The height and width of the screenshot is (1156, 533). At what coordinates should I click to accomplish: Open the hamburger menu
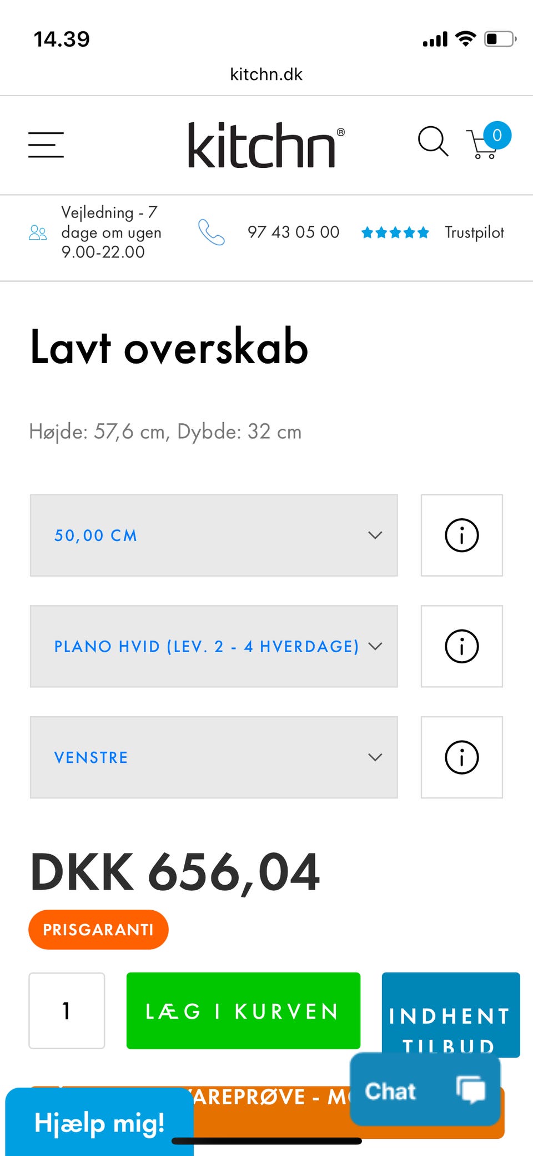pos(46,145)
